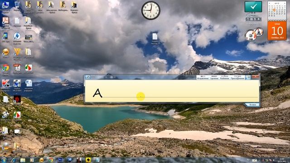Open Internet Explorer from the taskbar
Viewport: 290px width, 163px height.
pos(13,160)
